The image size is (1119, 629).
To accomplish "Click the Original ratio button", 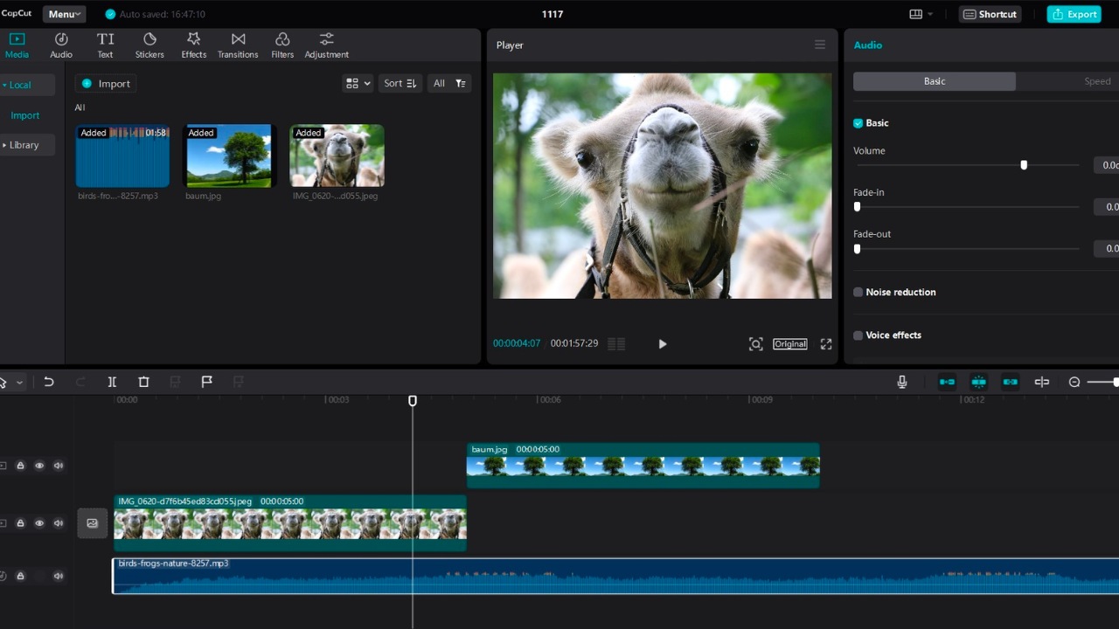I will click(x=790, y=344).
